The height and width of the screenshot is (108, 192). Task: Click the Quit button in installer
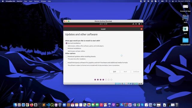(114, 71)
